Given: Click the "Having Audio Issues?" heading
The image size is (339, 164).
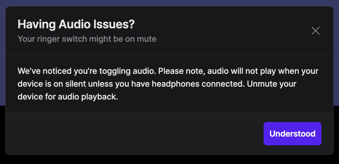Looking at the screenshot, I should [76, 25].
